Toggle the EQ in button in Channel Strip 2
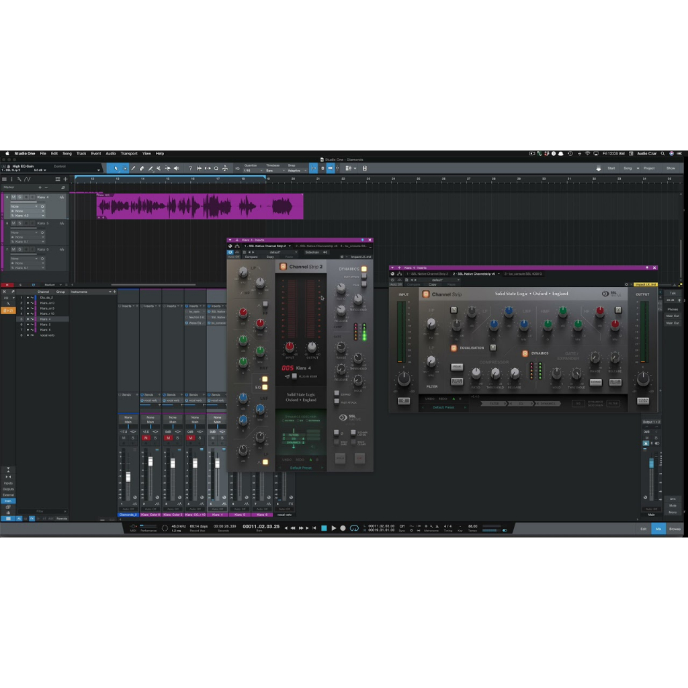 click(265, 387)
